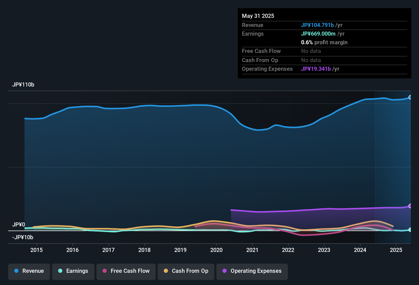Click the 2015 x-axis year label

[36, 250]
